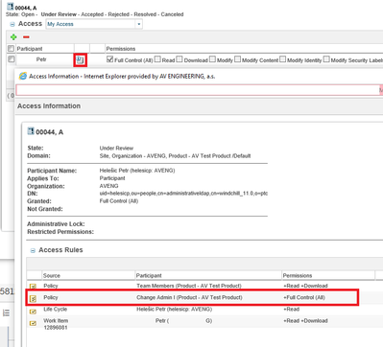This screenshot has width=383, height=347.
Task: Click the Granted value Full Control (All)
Action: (x=119, y=201)
